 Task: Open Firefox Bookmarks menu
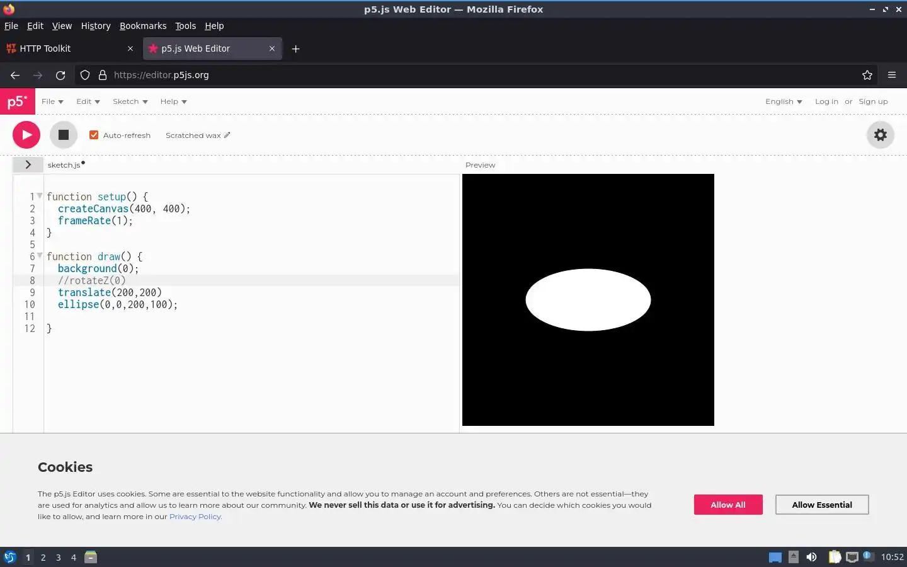[x=143, y=26]
